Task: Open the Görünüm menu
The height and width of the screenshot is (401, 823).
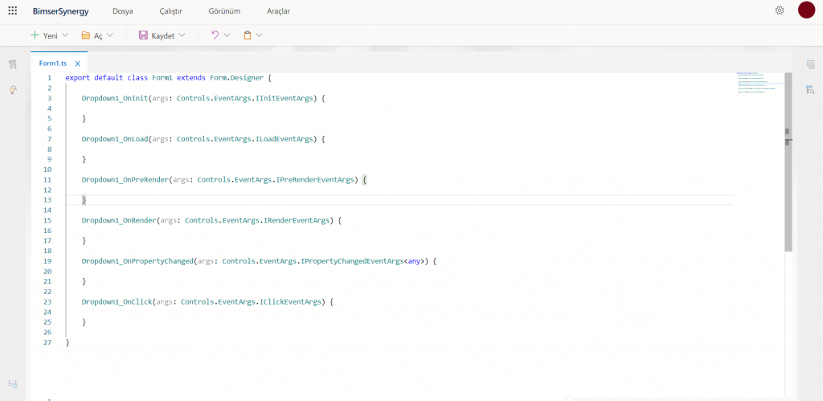Action: click(x=224, y=11)
